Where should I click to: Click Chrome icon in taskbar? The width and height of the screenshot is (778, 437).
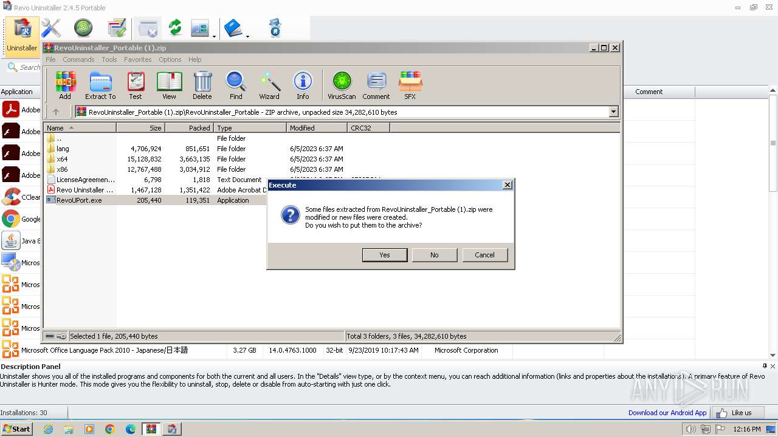pos(110,429)
